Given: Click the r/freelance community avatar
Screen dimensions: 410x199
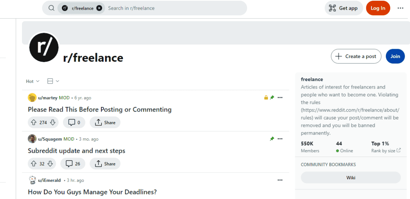Looking at the screenshot, I should [44, 48].
